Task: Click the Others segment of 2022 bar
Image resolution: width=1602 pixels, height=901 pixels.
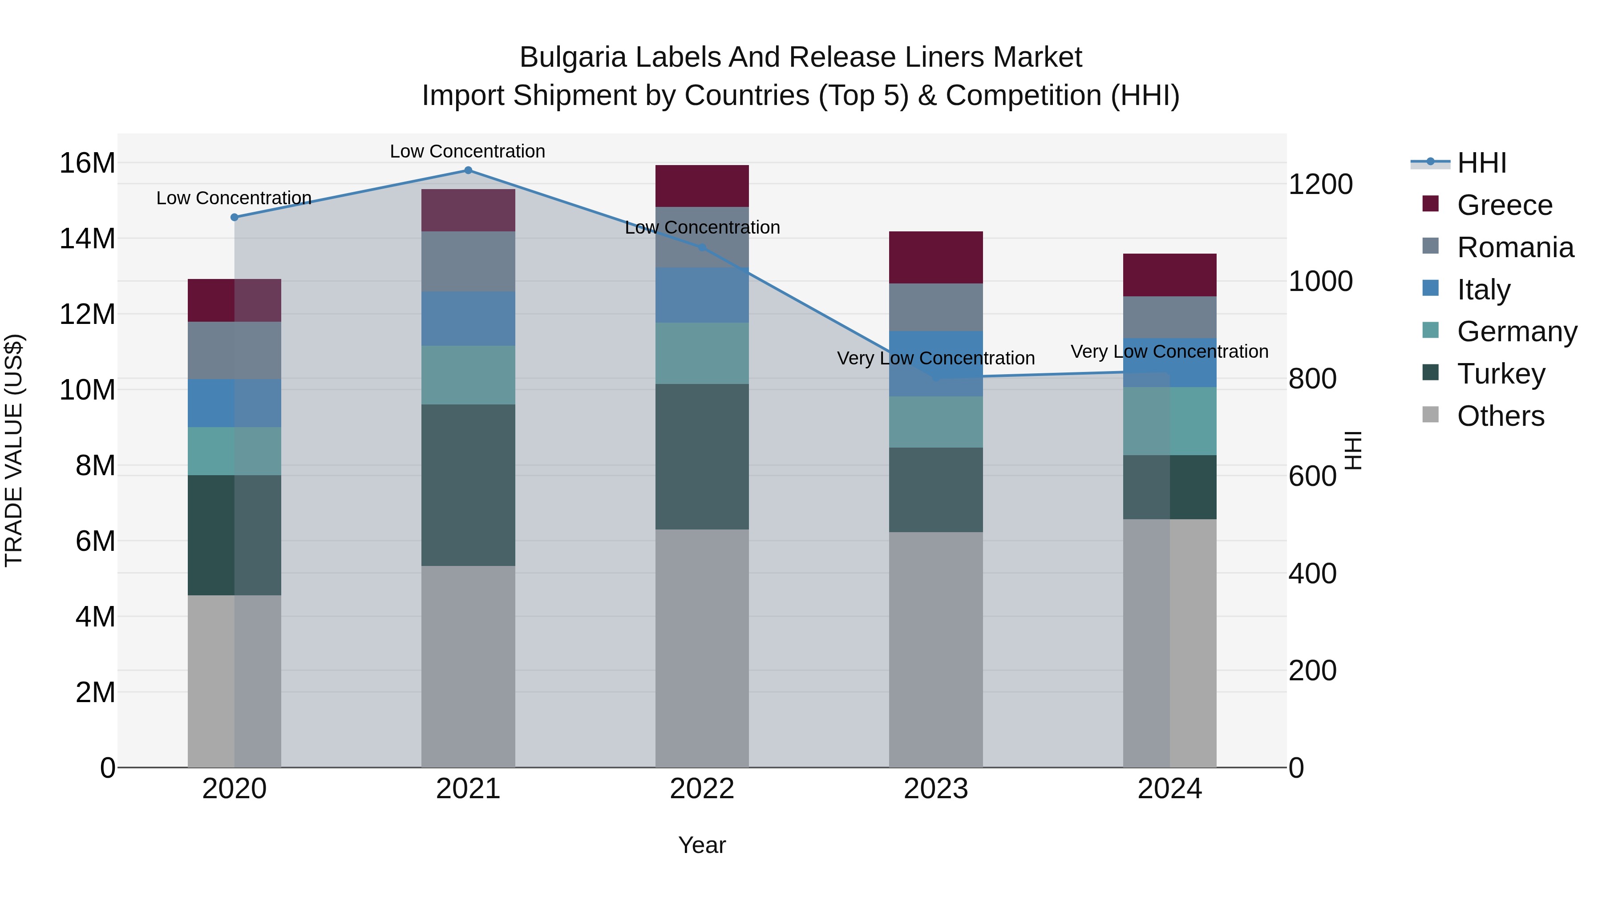Action: tap(702, 649)
